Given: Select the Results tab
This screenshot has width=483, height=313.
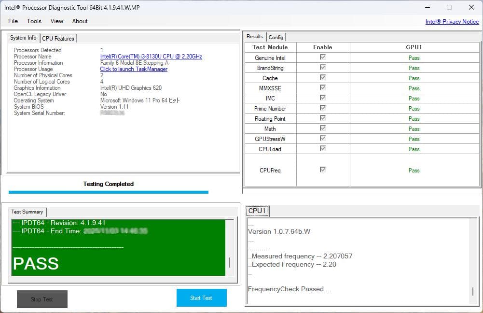Looking at the screenshot, I should coord(254,36).
